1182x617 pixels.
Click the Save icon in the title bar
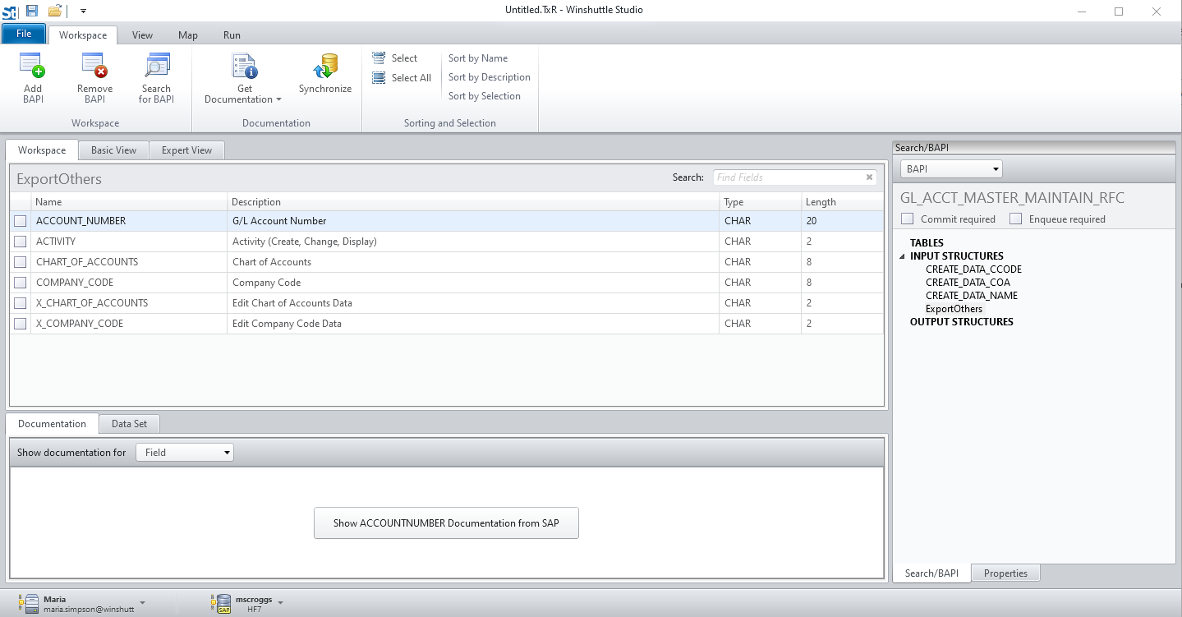pos(32,11)
